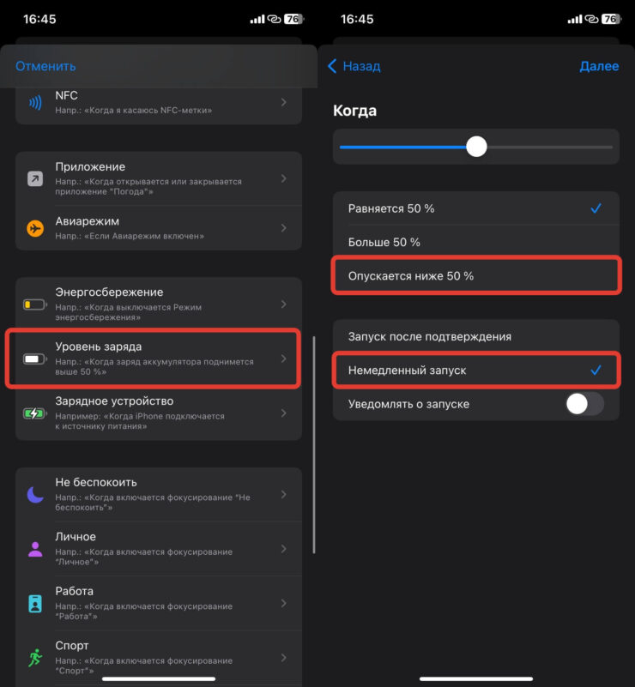Tap the green Зарядное устройство icon
The image size is (635, 687).
[x=35, y=413]
